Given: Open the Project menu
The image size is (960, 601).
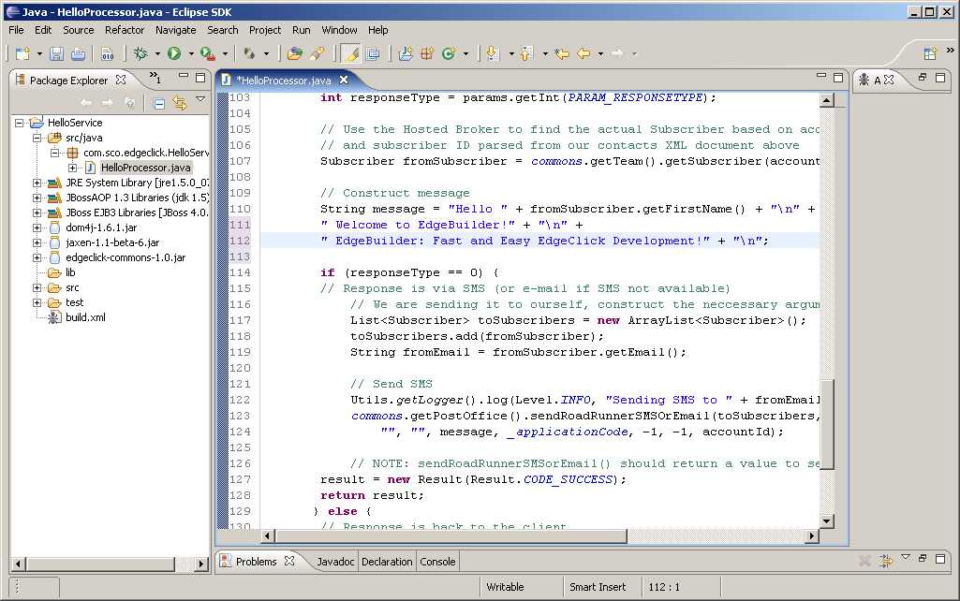Looking at the screenshot, I should [x=264, y=30].
